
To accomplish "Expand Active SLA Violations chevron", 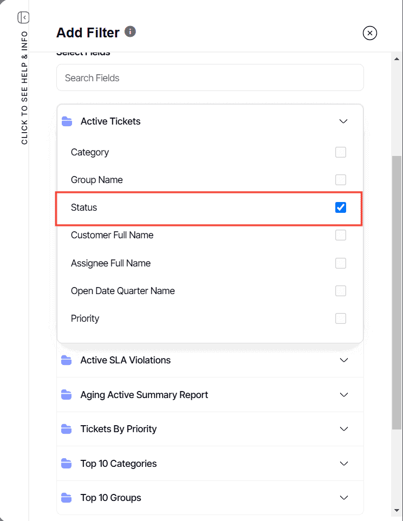I will coord(343,360).
